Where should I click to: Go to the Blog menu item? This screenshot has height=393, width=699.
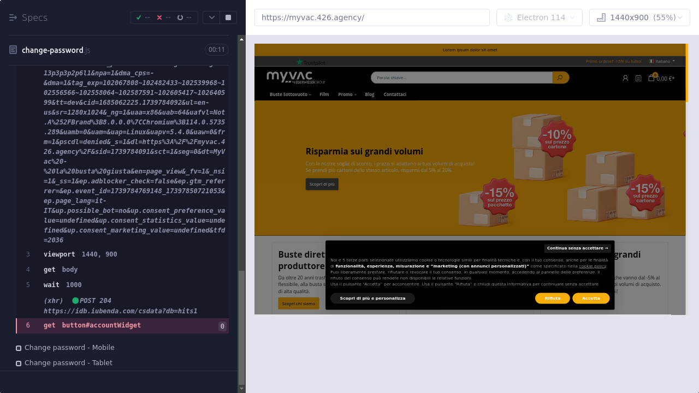tap(370, 94)
